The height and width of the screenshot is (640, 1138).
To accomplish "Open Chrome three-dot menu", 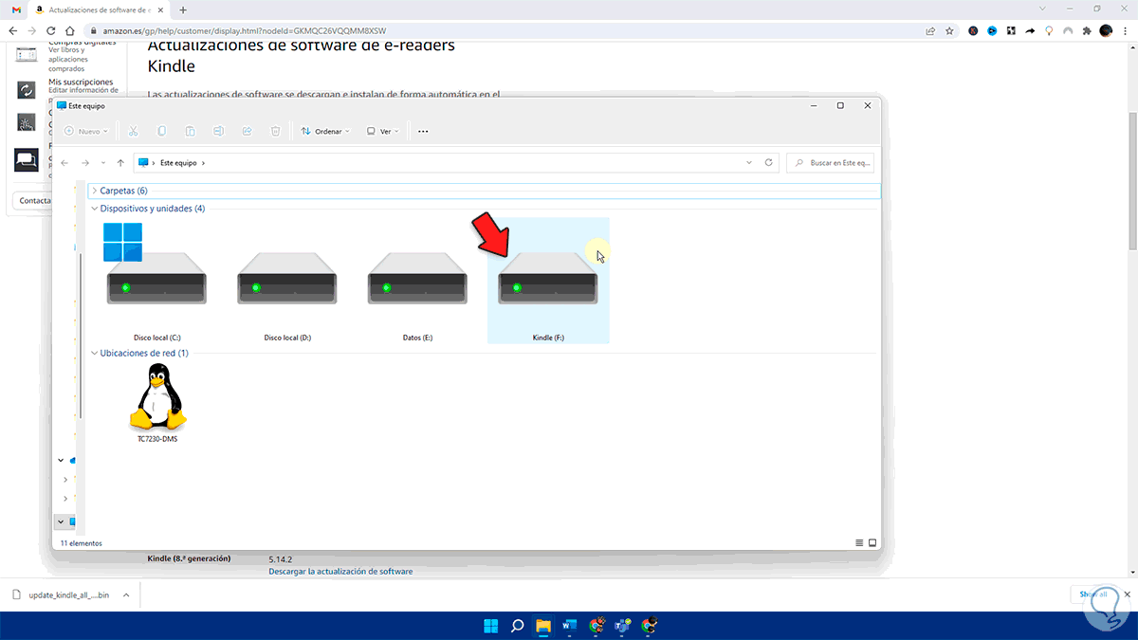I will click(x=1125, y=30).
